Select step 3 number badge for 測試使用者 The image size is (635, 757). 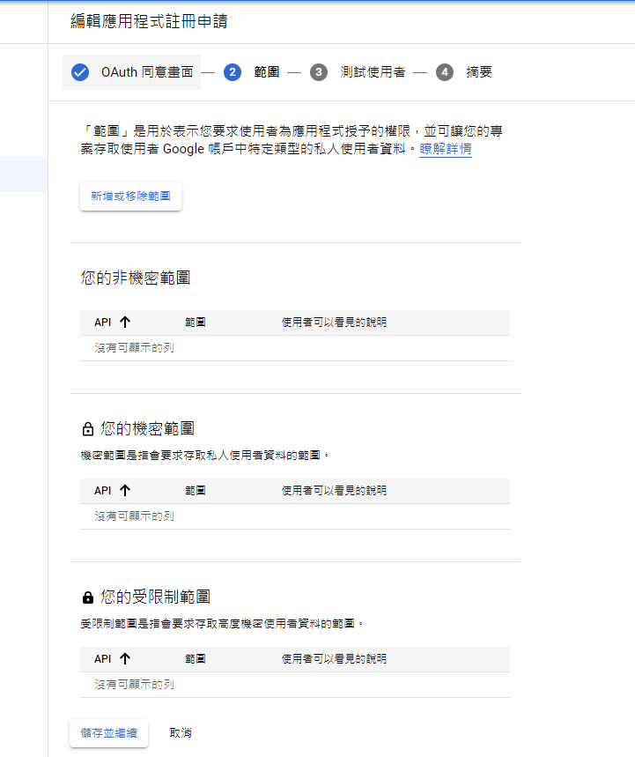click(319, 72)
